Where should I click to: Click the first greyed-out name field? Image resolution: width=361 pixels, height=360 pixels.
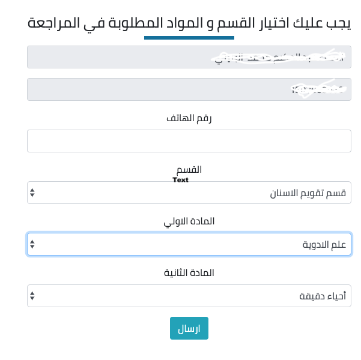tap(189, 57)
